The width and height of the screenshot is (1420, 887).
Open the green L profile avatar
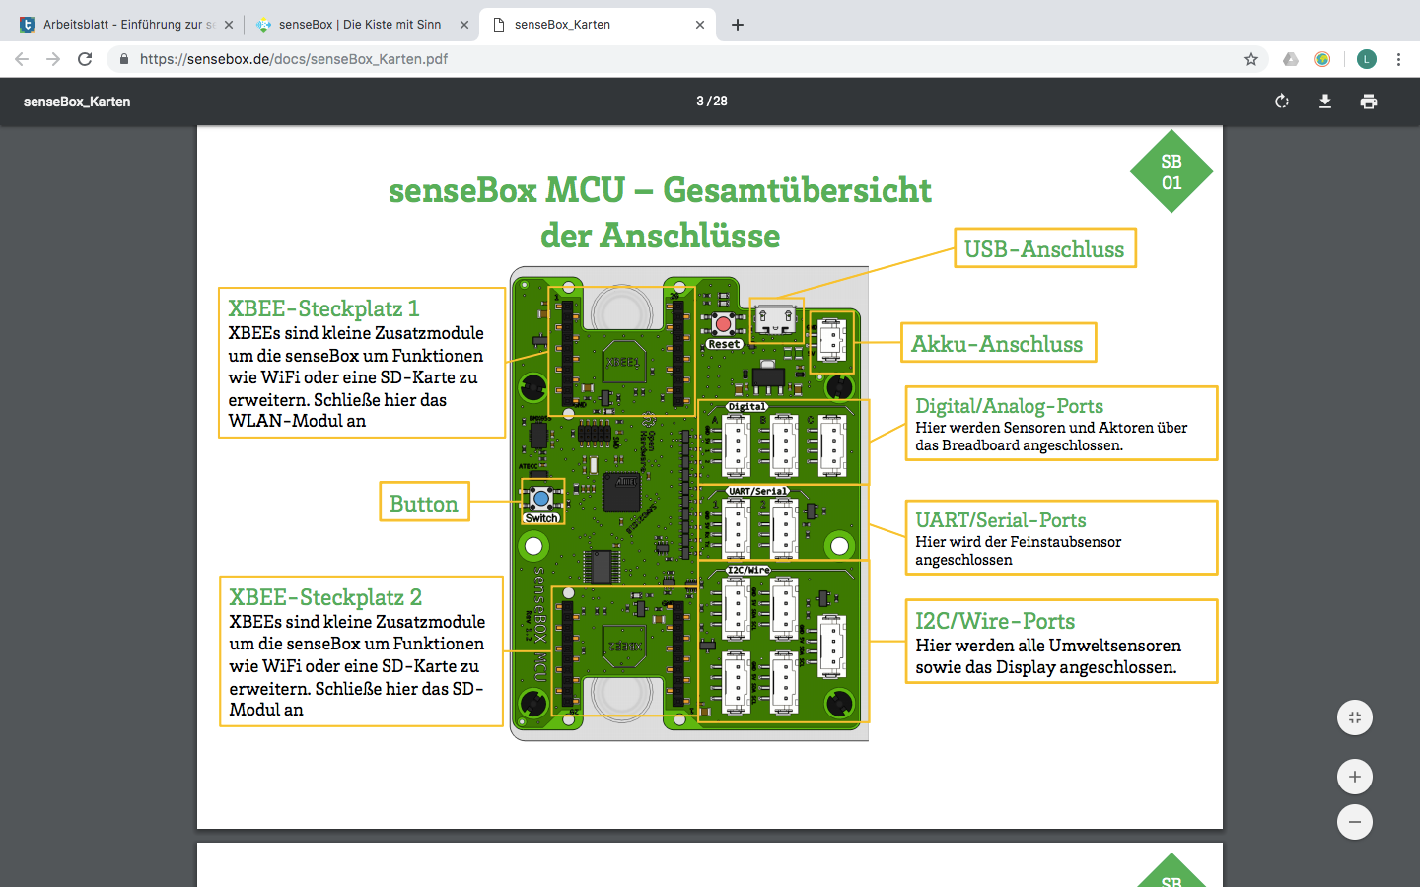[1366, 59]
